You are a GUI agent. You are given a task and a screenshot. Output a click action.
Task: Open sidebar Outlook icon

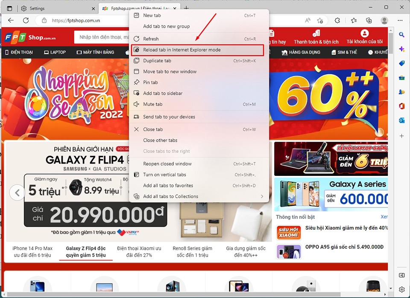coord(401,120)
